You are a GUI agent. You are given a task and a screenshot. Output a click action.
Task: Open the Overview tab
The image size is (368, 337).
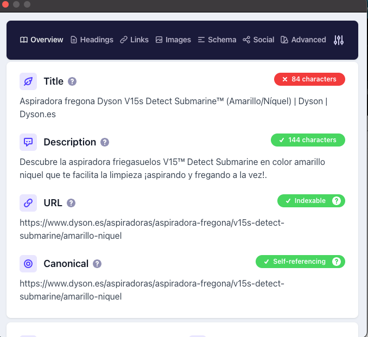click(42, 40)
